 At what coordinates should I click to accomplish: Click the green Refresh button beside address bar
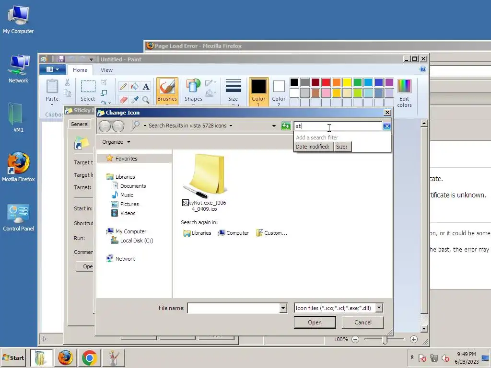[x=286, y=126]
